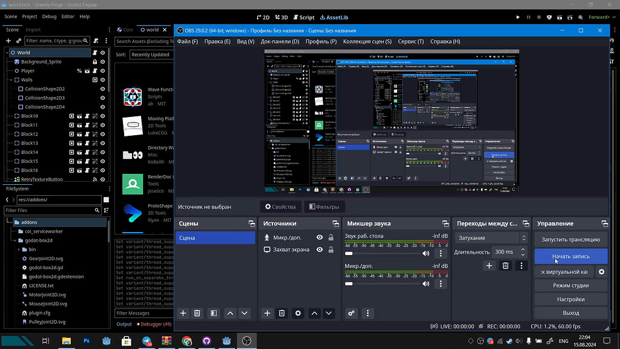Open Затухание transition dropdown
620x349 pixels.
click(492, 238)
